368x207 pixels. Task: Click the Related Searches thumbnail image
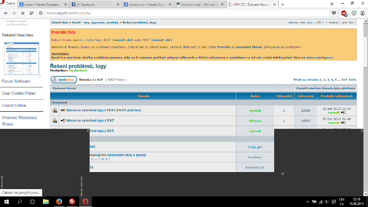pyautogui.click(x=17, y=58)
